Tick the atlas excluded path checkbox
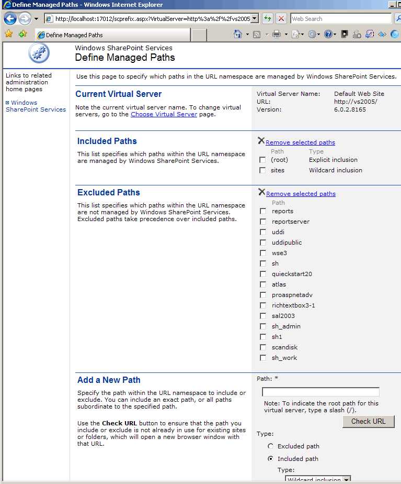401x484 pixels. coord(263,284)
